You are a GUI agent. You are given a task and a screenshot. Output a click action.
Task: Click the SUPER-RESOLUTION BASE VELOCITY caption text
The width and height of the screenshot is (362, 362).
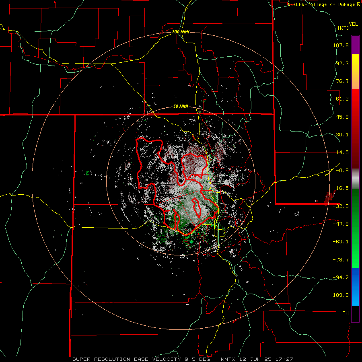[x=128, y=359]
